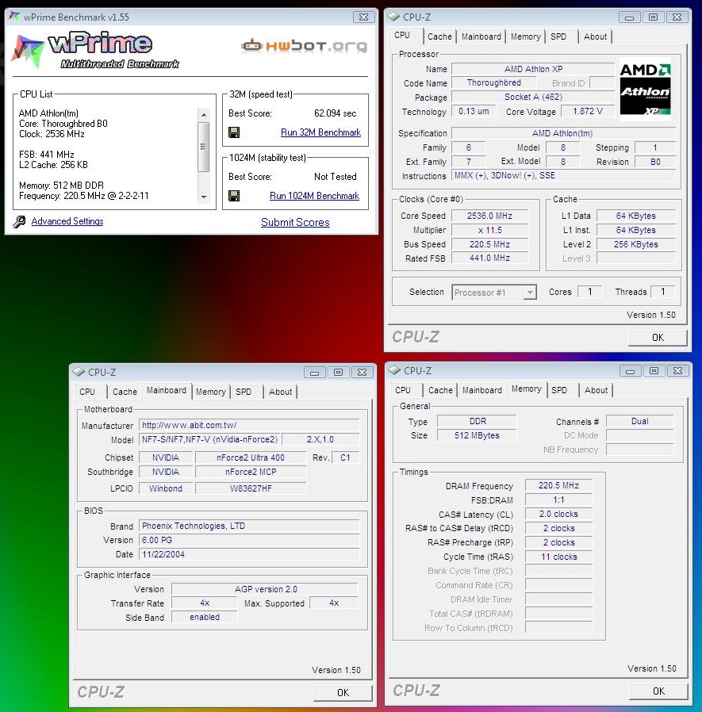
Task: Click the wPrime title bar app icon
Action: 14,17
